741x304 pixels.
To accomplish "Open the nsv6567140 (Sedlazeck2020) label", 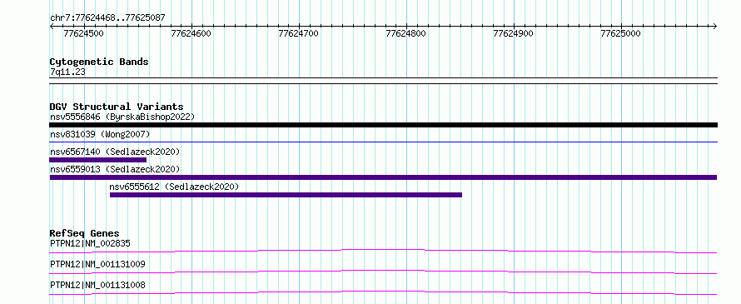I will 115,152.
